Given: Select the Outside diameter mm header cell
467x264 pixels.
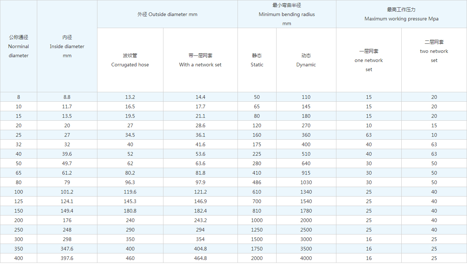Looking at the screenshot, I should [167, 14].
